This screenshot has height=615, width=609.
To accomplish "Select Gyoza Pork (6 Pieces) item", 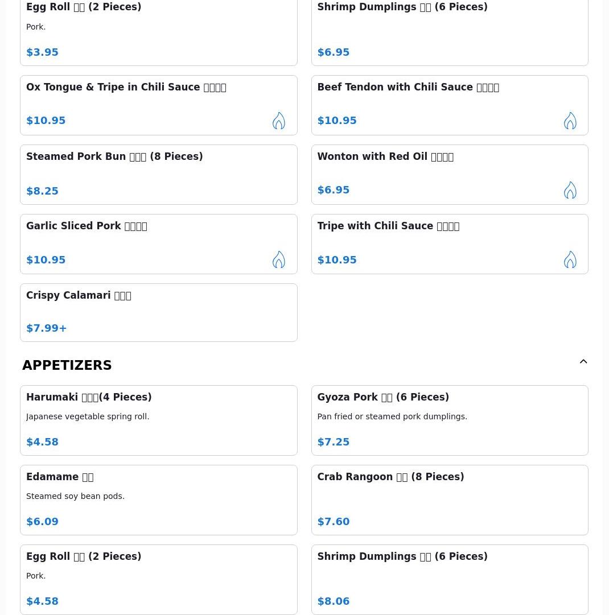I will 449,420.
